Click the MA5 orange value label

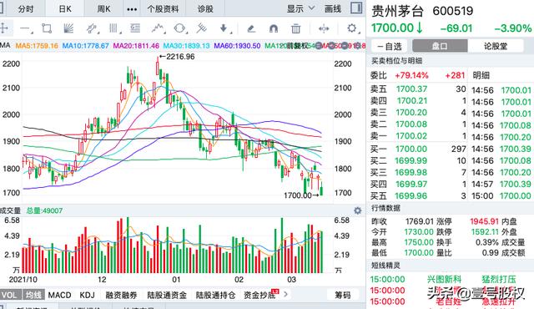tap(37, 46)
